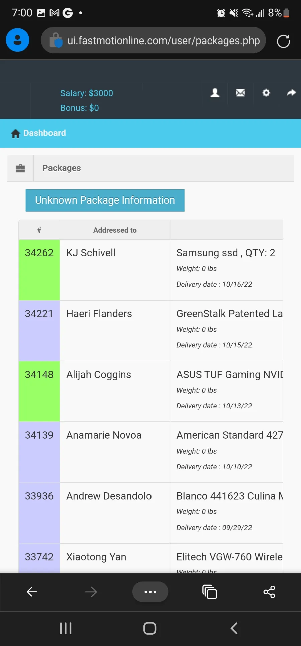Open settings with the gear icon

click(x=266, y=93)
